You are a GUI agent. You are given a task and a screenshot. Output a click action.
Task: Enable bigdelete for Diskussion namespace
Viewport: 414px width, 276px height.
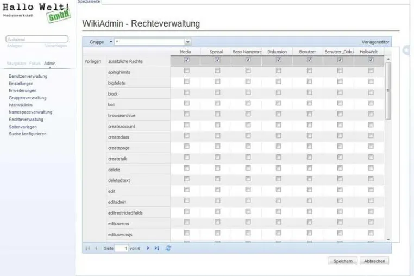(279, 81)
